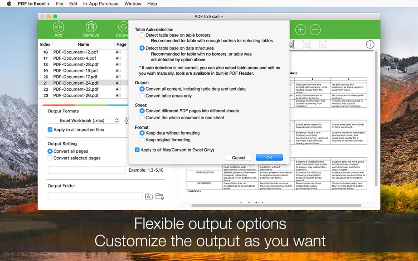The height and width of the screenshot is (261, 418).
Task: Click the Output Folder path field
Action: 95,197
